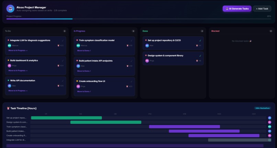Click Alex avatar on 'Set up project repository' card
This screenshot has width=277, height=148.
(x=147, y=46)
